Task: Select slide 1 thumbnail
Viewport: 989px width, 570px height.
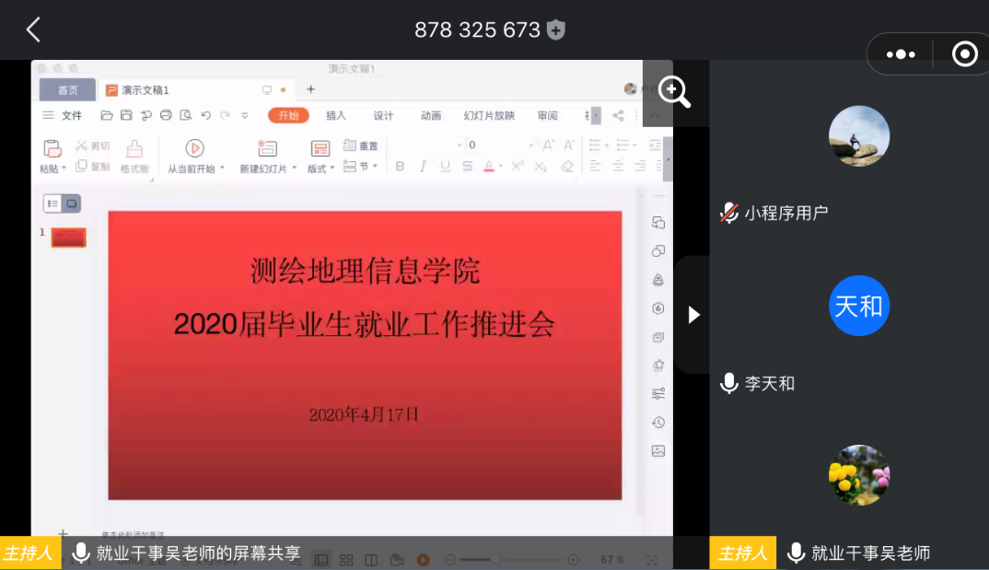Action: (x=68, y=238)
